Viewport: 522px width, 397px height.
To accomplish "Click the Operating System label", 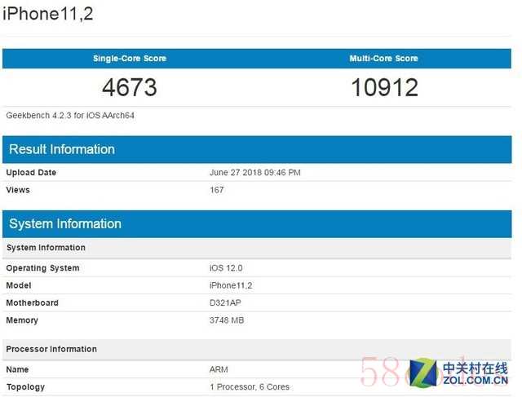I will 43,268.
